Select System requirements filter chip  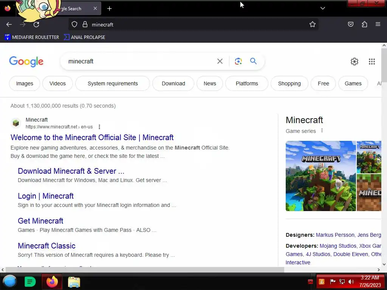(x=113, y=83)
